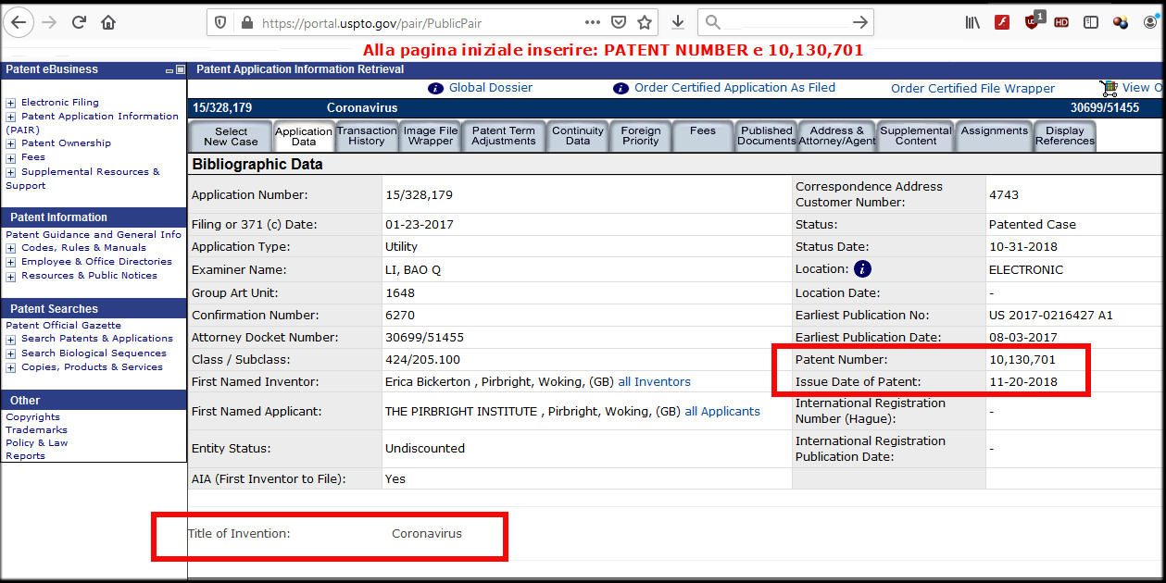Image resolution: width=1166 pixels, height=583 pixels.
Task: Click the HD extension icon
Action: pos(1061,22)
